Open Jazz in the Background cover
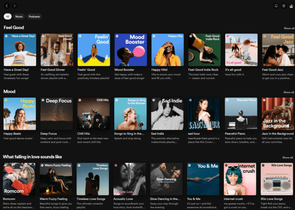 (278, 114)
